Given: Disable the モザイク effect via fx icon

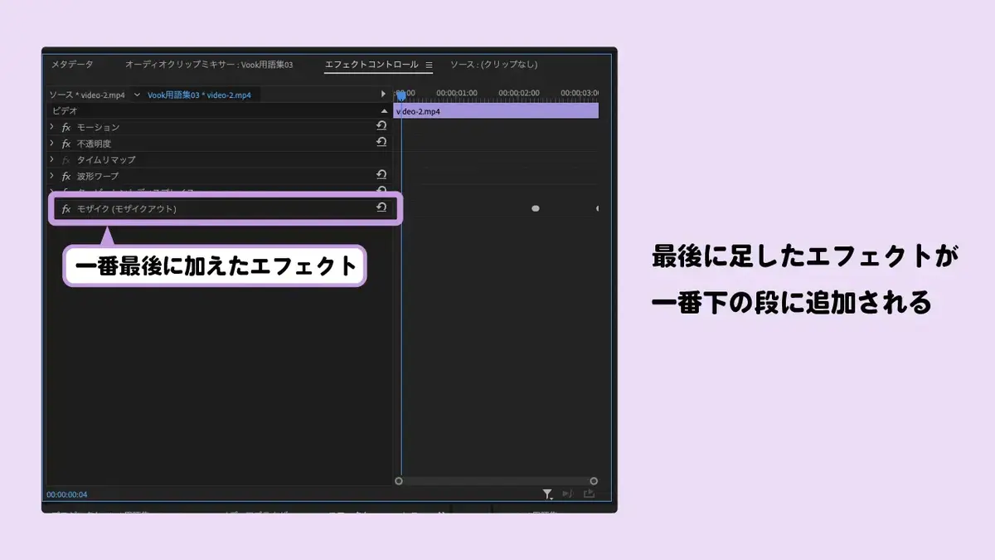Looking at the screenshot, I should (66, 209).
